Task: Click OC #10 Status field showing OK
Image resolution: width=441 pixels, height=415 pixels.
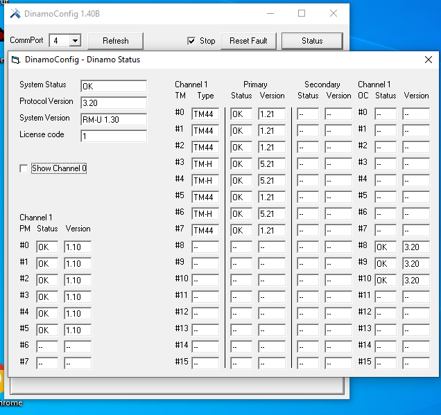Action: [386, 281]
